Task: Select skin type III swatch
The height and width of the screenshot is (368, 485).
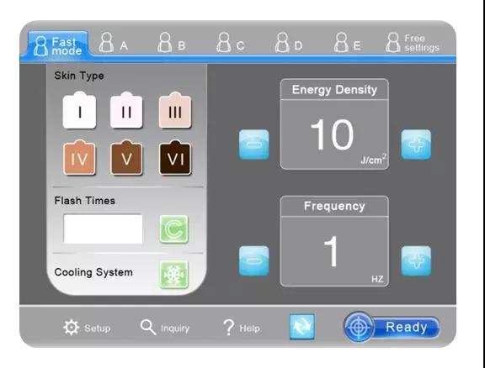Action: click(175, 111)
